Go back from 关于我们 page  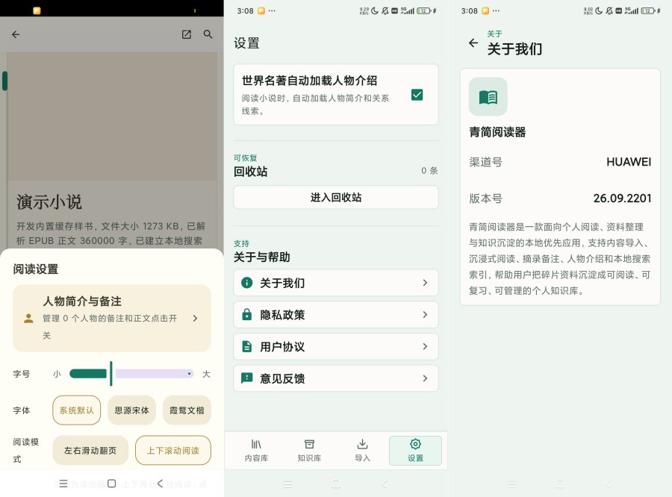click(473, 43)
